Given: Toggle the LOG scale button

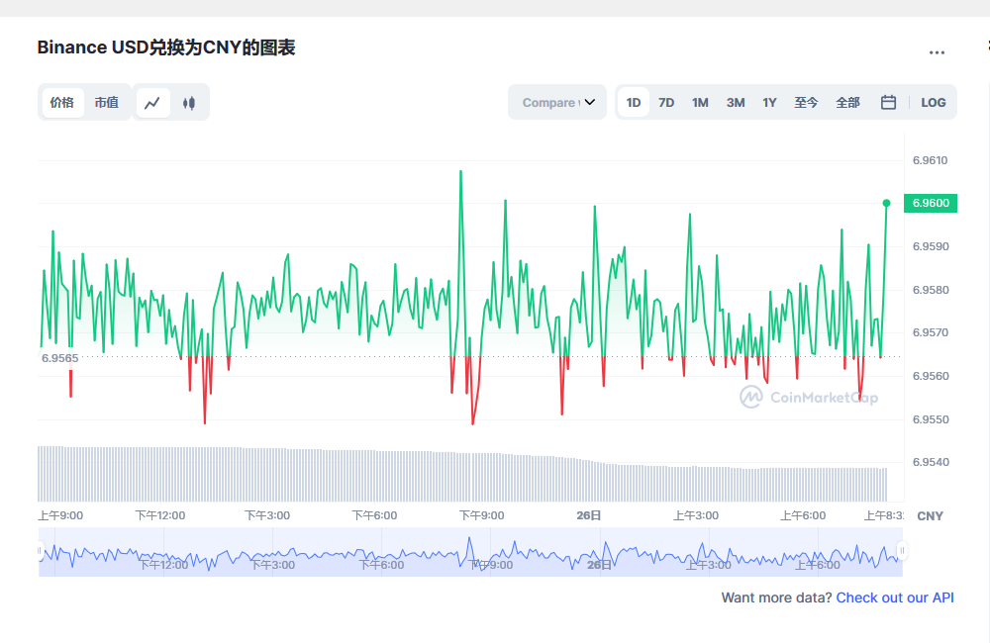Looking at the screenshot, I should click(933, 102).
